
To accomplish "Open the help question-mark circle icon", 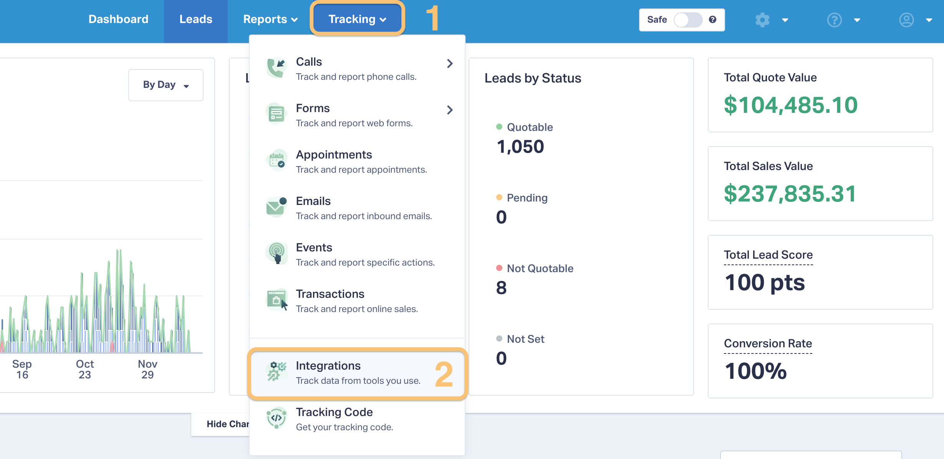I will point(834,20).
